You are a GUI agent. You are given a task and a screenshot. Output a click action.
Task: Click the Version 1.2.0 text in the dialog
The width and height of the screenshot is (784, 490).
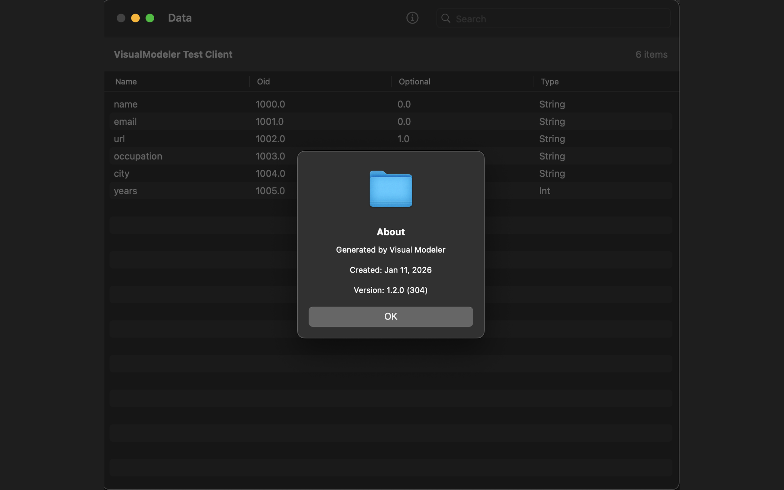click(x=390, y=290)
